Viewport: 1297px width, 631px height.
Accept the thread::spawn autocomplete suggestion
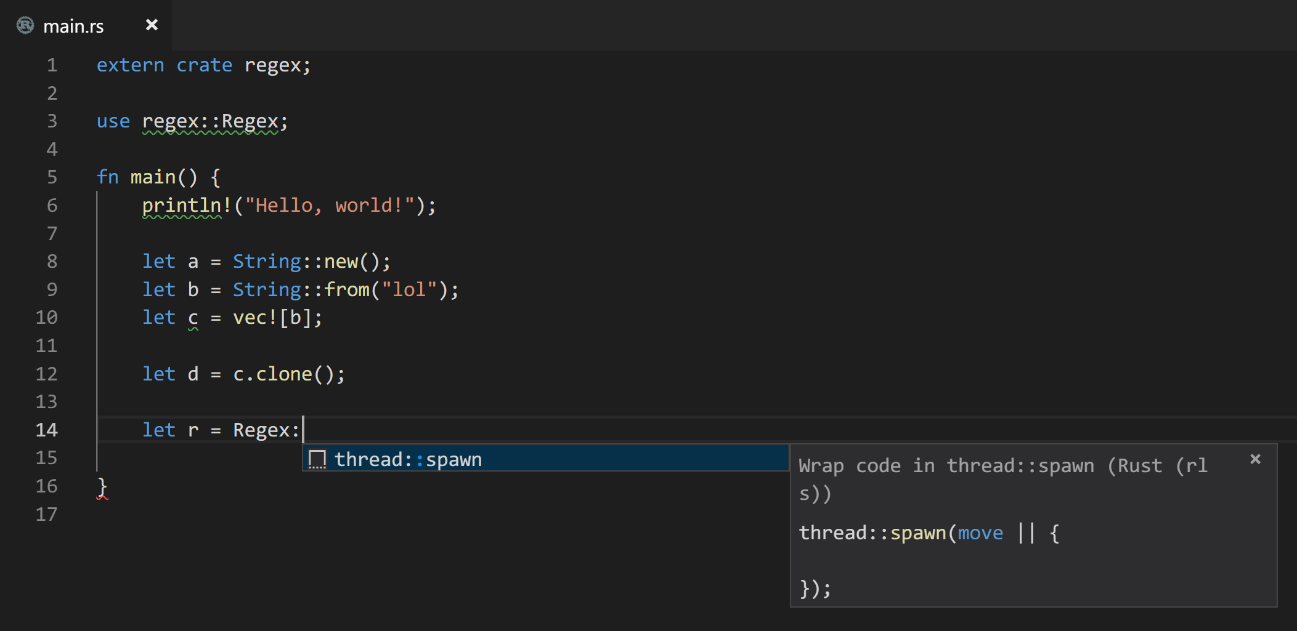coord(546,459)
